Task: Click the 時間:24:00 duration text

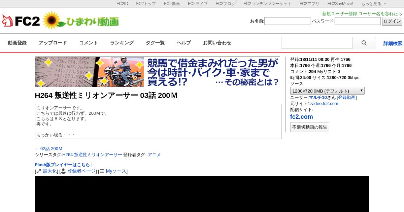Action: tap(301, 78)
